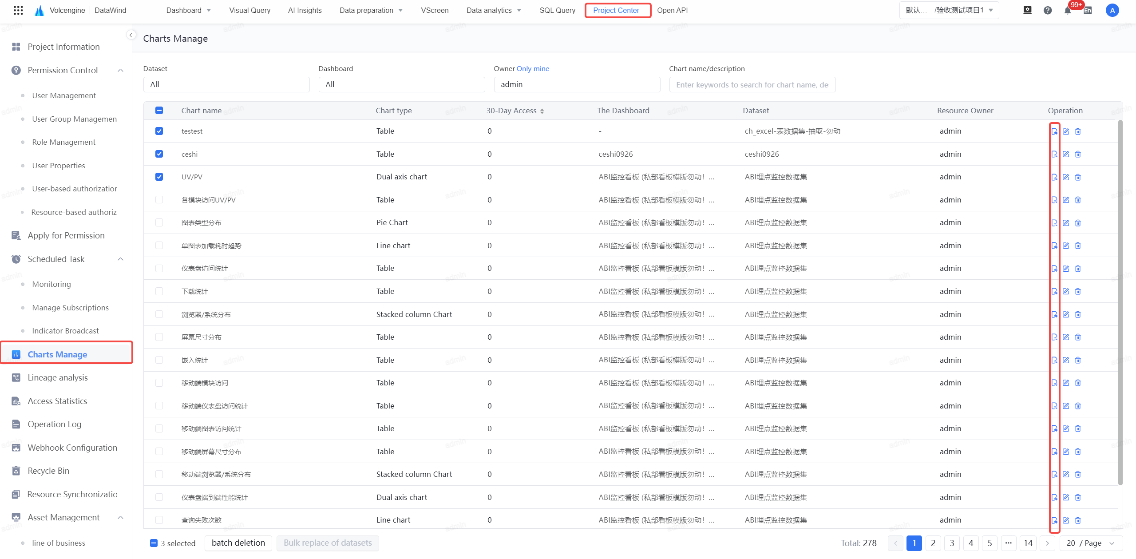The width and height of the screenshot is (1136, 559).
Task: Edit the 嵌入统计 chart via pencil icon
Action: pos(1066,360)
